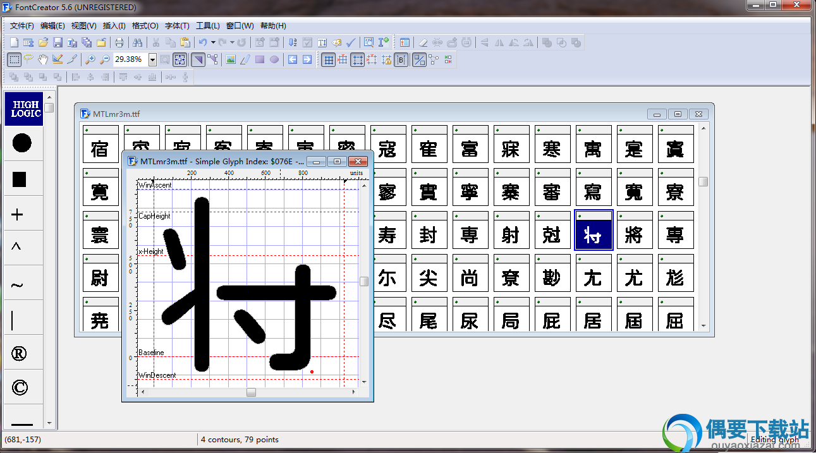Click the glyph editor vertical scrollbar thumb

tap(364, 282)
